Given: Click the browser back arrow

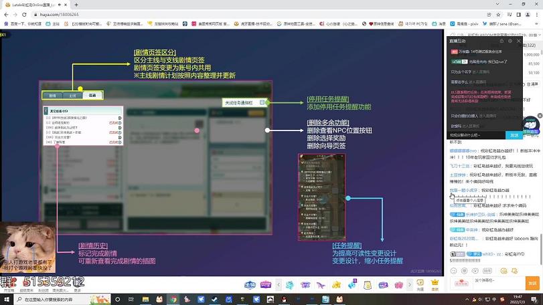Looking at the screenshot, I should pyautogui.click(x=5, y=14).
